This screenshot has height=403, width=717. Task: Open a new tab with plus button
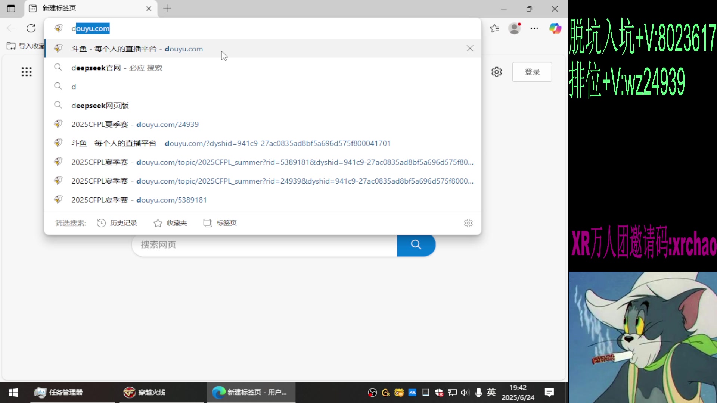(x=167, y=8)
